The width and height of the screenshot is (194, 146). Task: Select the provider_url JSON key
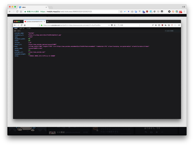tap(19, 52)
